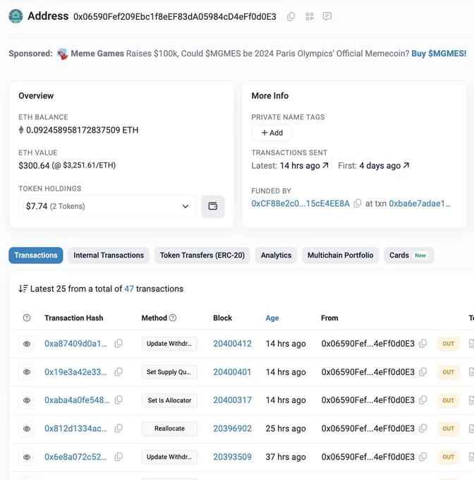Click 25 hrs ago in Reallocate row
474x480 pixels.
[x=286, y=428]
